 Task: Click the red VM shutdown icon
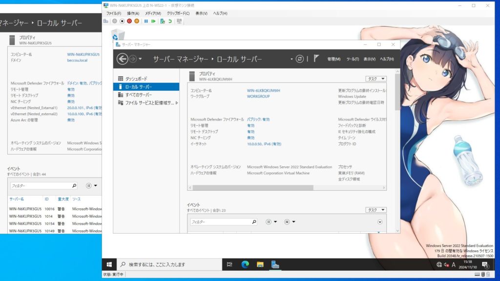[x=129, y=21]
